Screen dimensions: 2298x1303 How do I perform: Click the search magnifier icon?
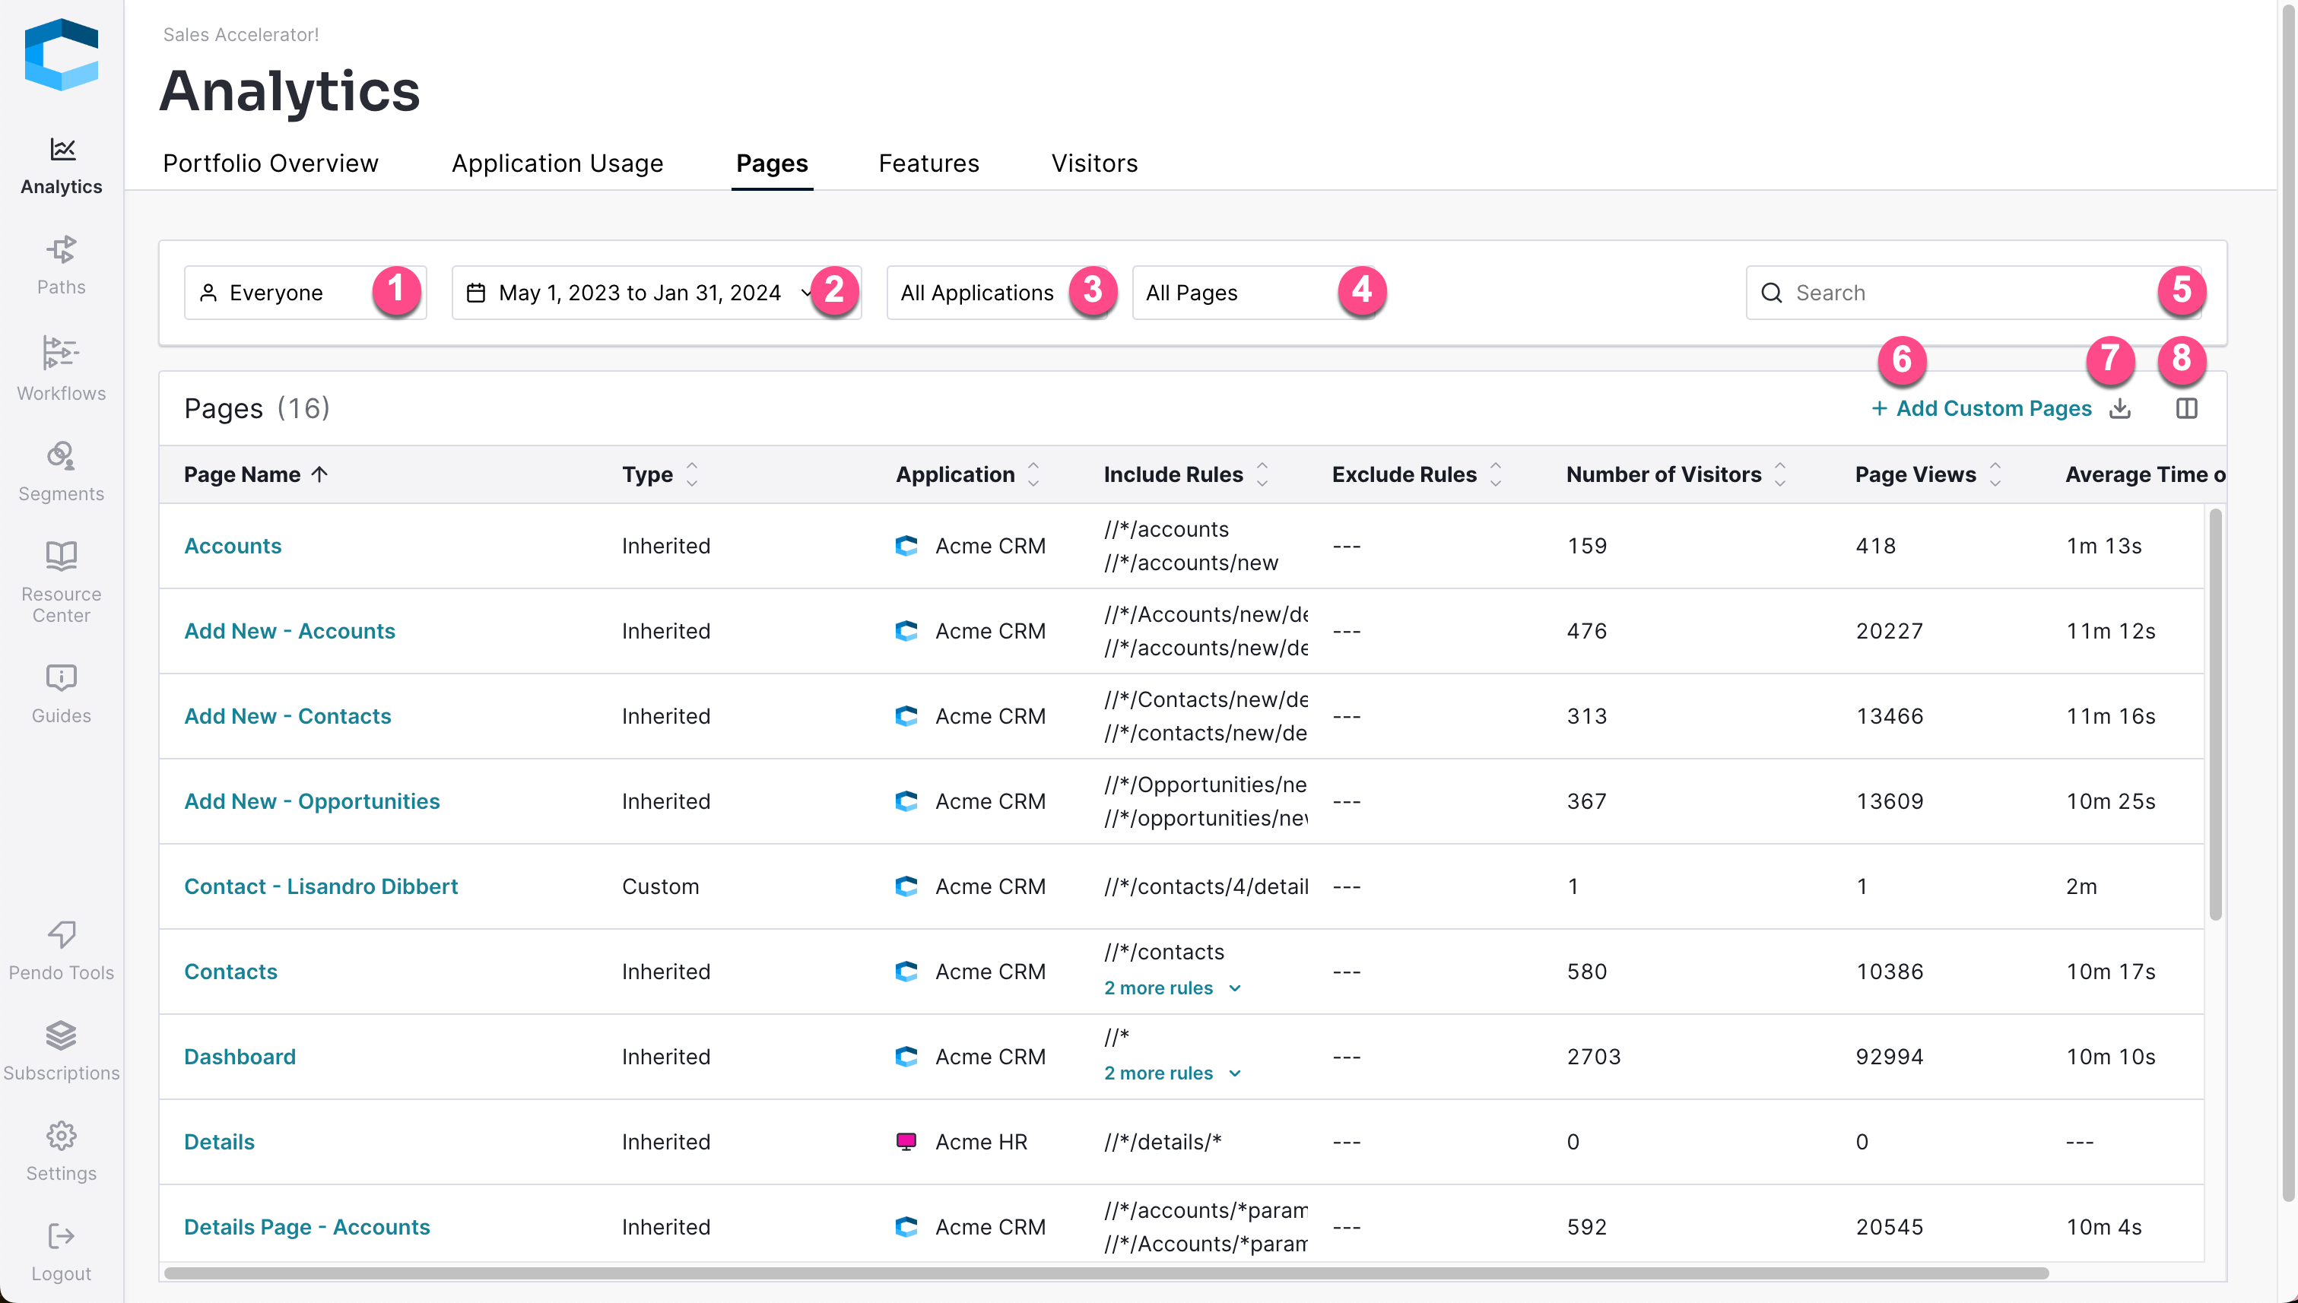point(1772,293)
